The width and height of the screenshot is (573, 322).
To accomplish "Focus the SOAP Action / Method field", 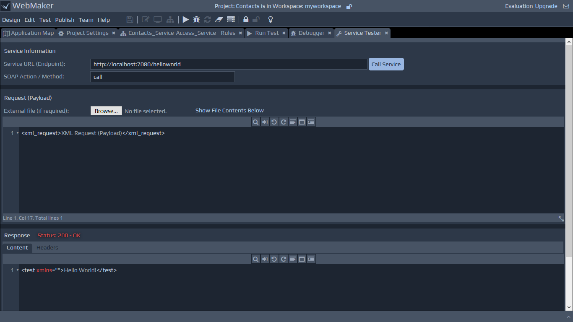I will pyautogui.click(x=162, y=77).
